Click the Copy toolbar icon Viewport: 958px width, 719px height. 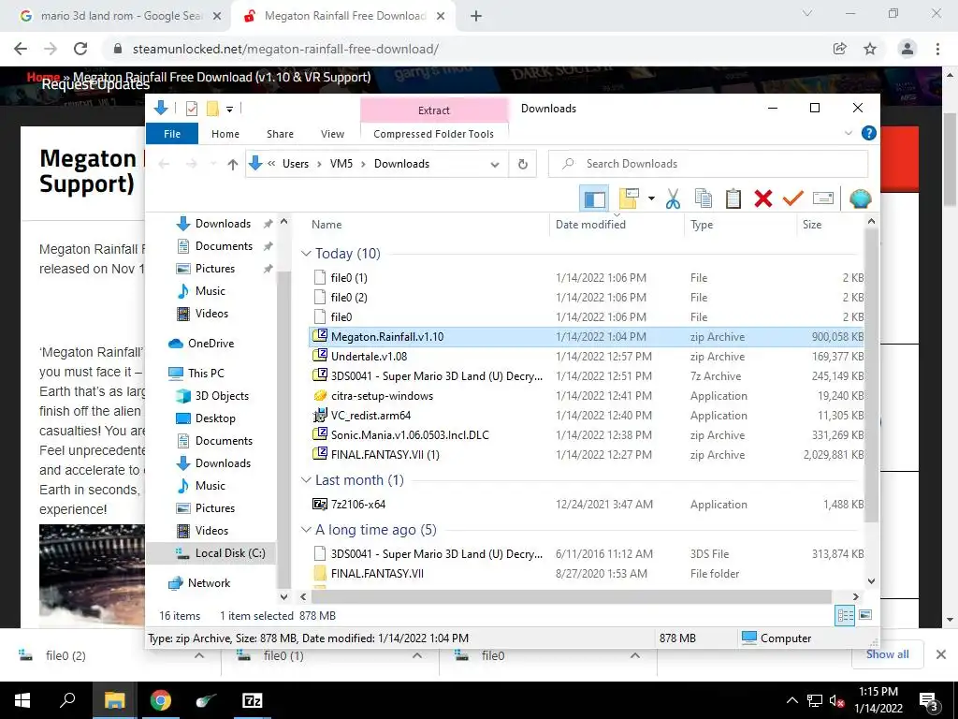704,198
